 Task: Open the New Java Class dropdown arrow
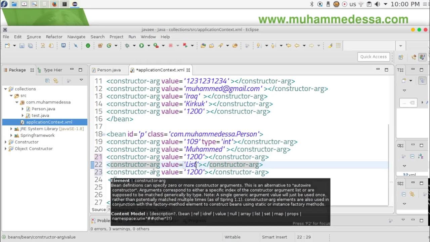[115, 46]
